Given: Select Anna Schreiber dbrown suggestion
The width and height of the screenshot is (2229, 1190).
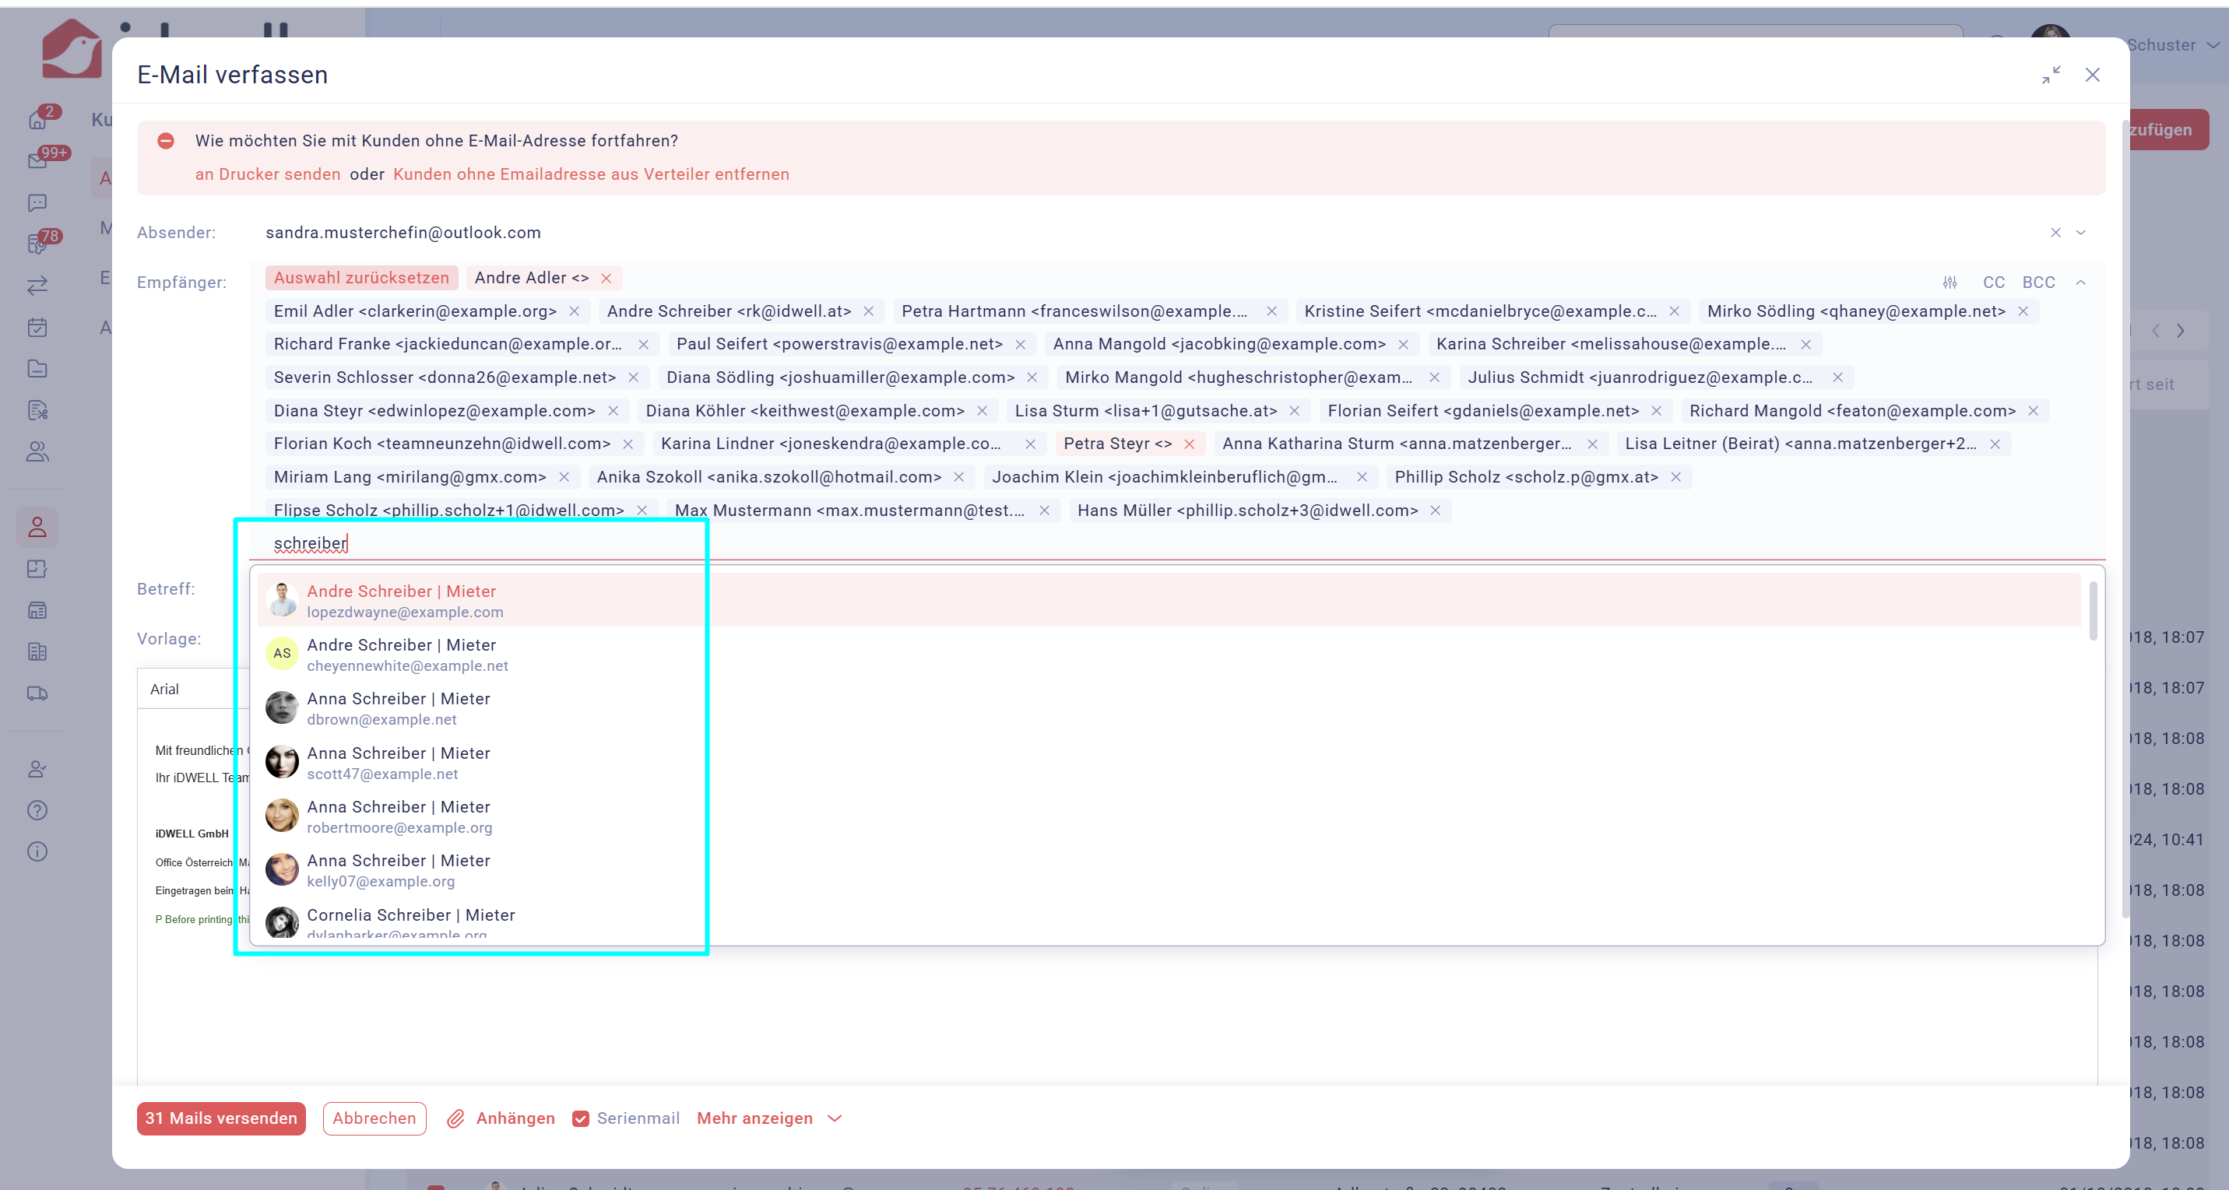Looking at the screenshot, I should pos(1168,708).
